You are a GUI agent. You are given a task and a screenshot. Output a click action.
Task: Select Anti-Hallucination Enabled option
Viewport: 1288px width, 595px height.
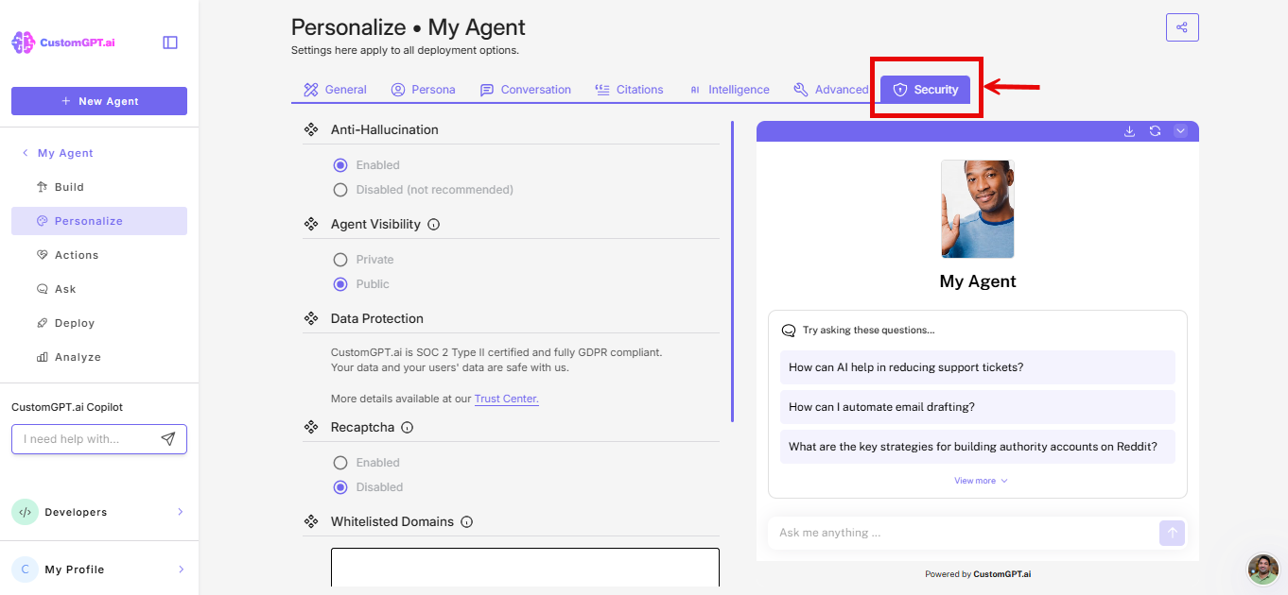point(340,165)
